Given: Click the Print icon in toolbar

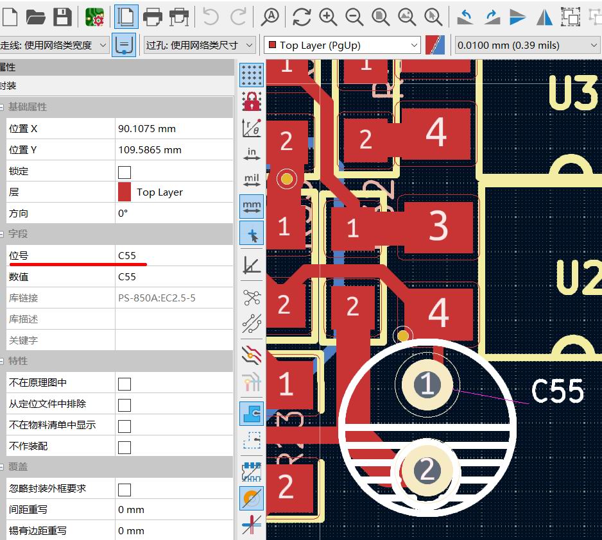Looking at the screenshot, I should (153, 17).
